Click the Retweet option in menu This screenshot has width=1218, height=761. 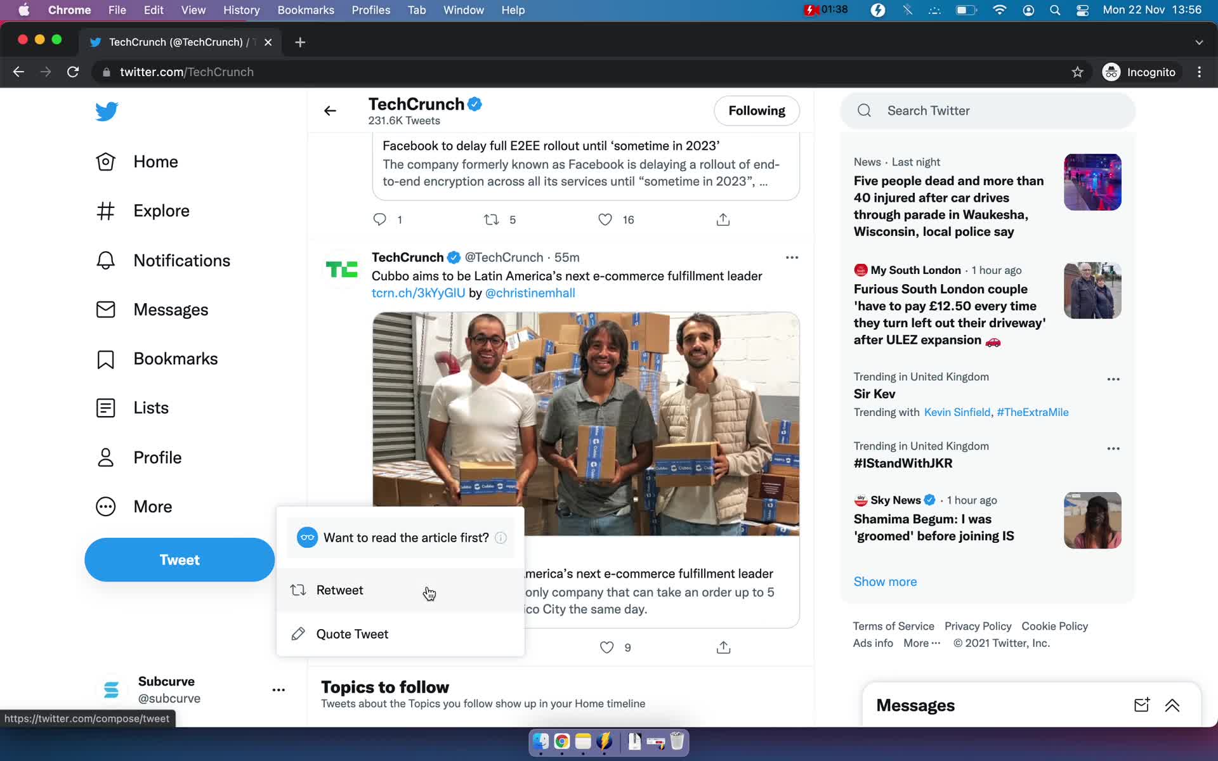[339, 589]
